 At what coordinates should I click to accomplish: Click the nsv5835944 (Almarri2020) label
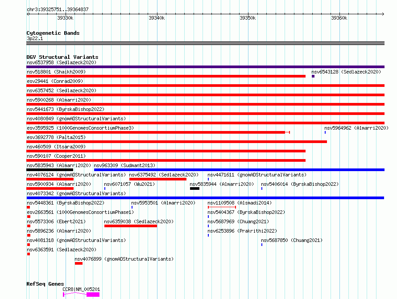(x=222, y=184)
